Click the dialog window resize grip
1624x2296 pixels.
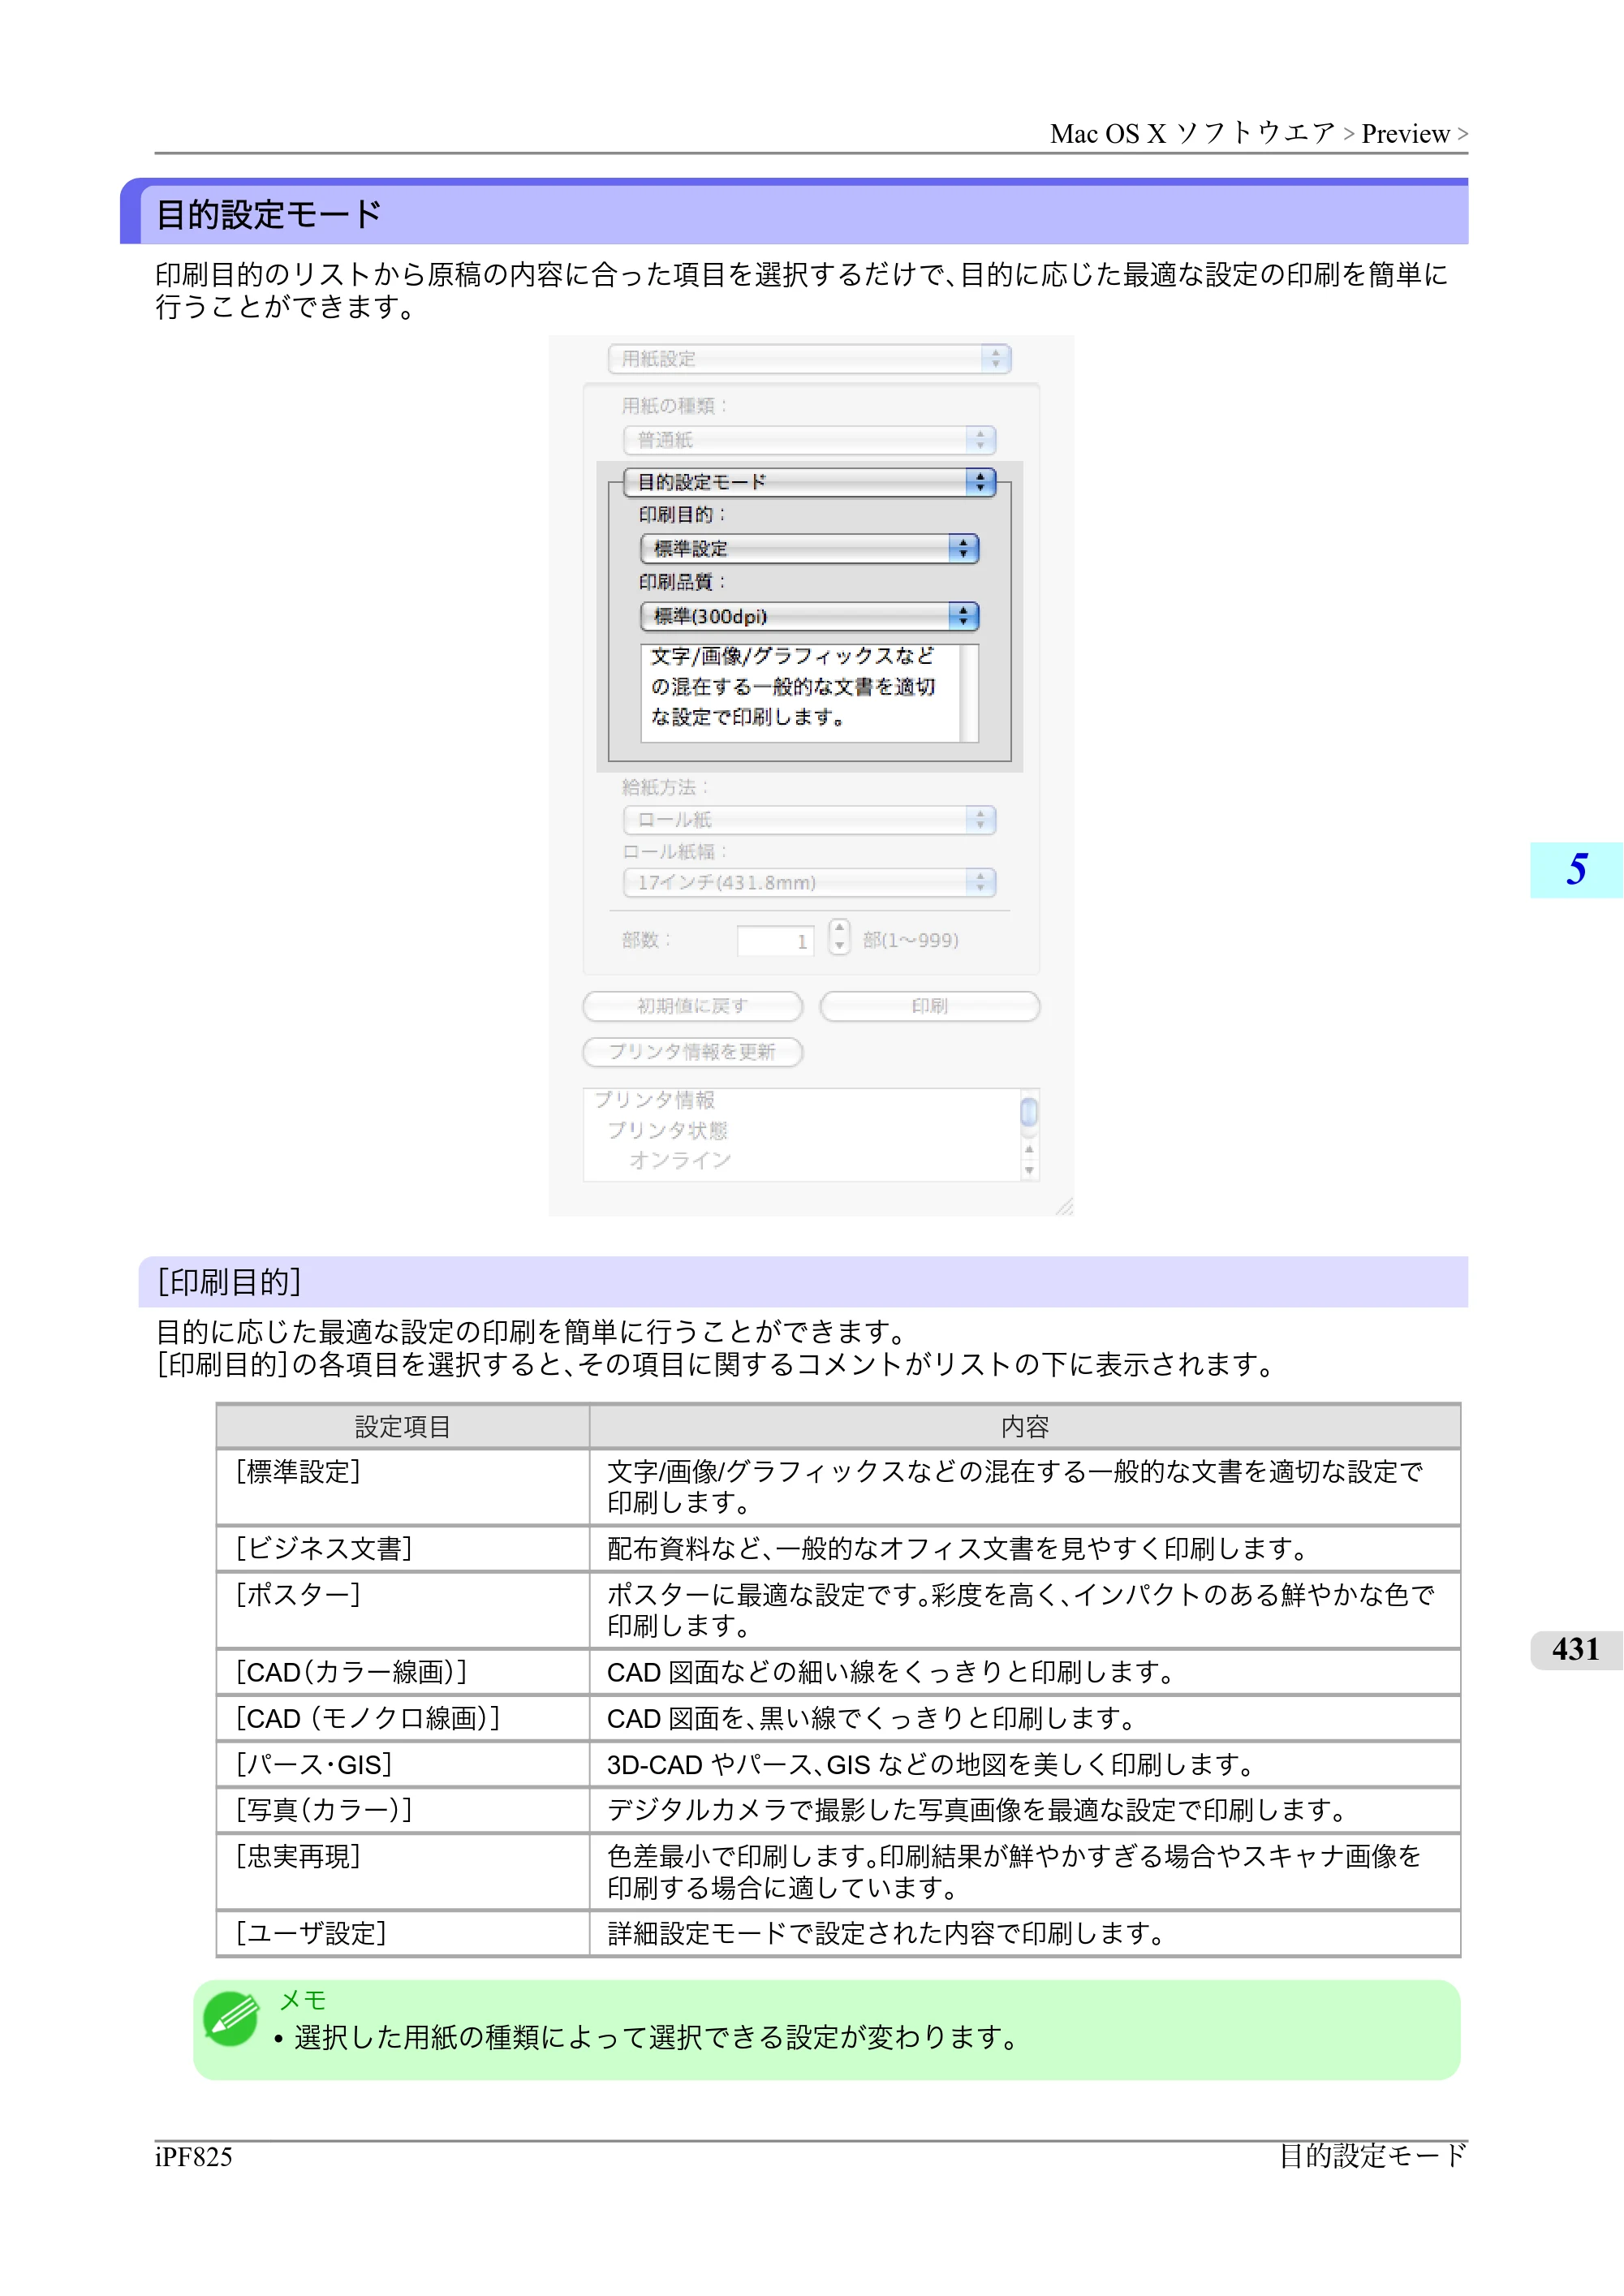(1064, 1206)
